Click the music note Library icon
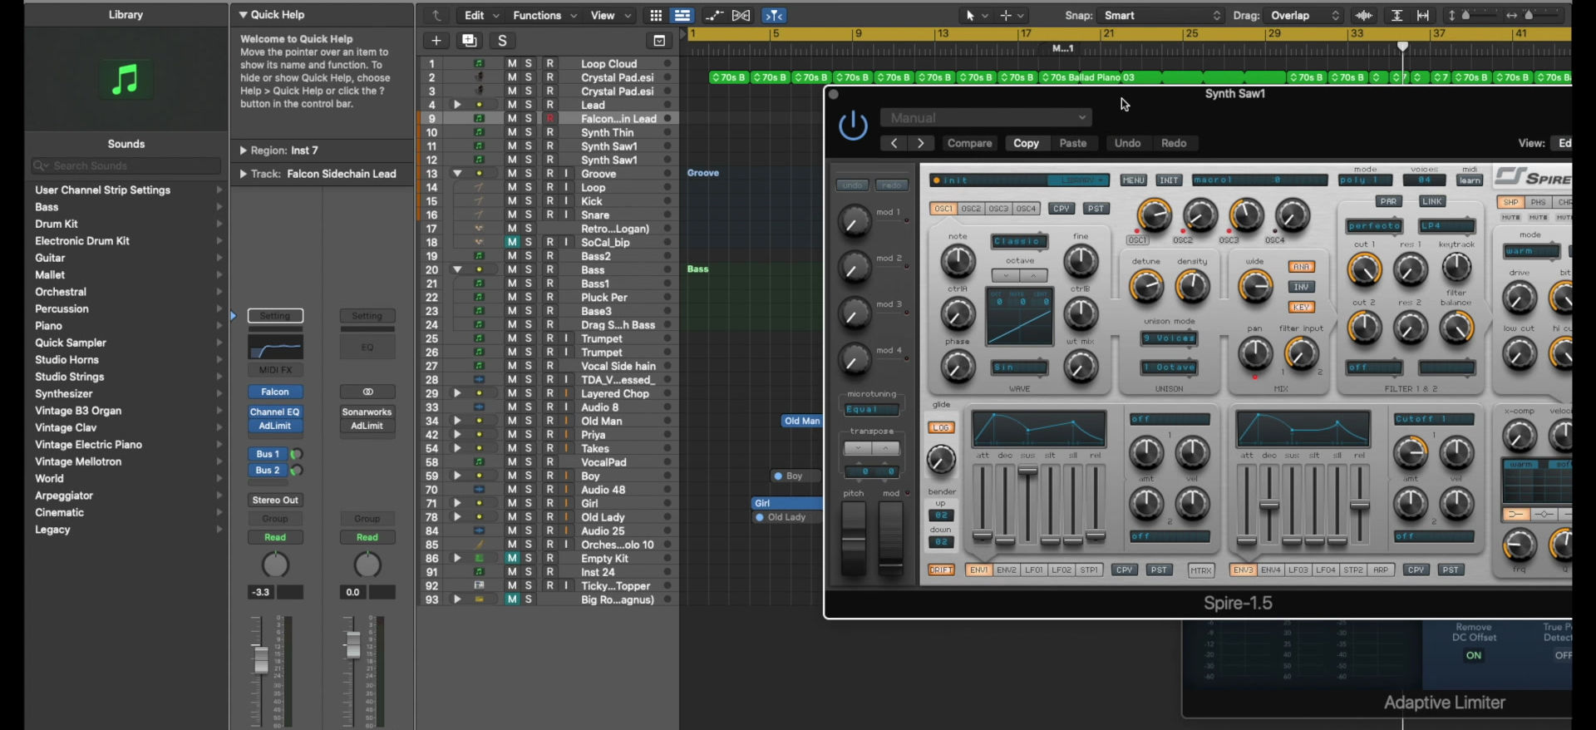This screenshot has width=1596, height=730. [x=126, y=80]
